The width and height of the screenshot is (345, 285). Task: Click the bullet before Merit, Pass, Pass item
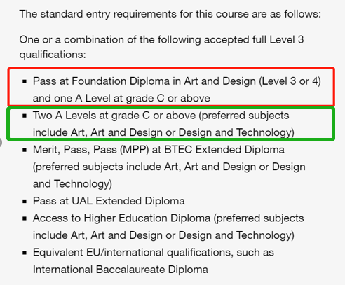tap(25, 150)
